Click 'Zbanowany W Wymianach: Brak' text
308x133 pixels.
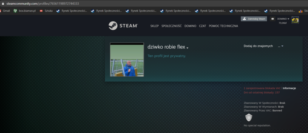264,107
